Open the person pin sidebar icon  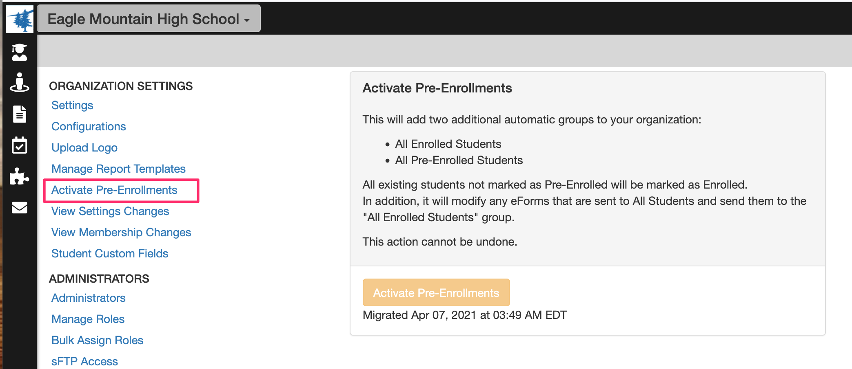(19, 82)
